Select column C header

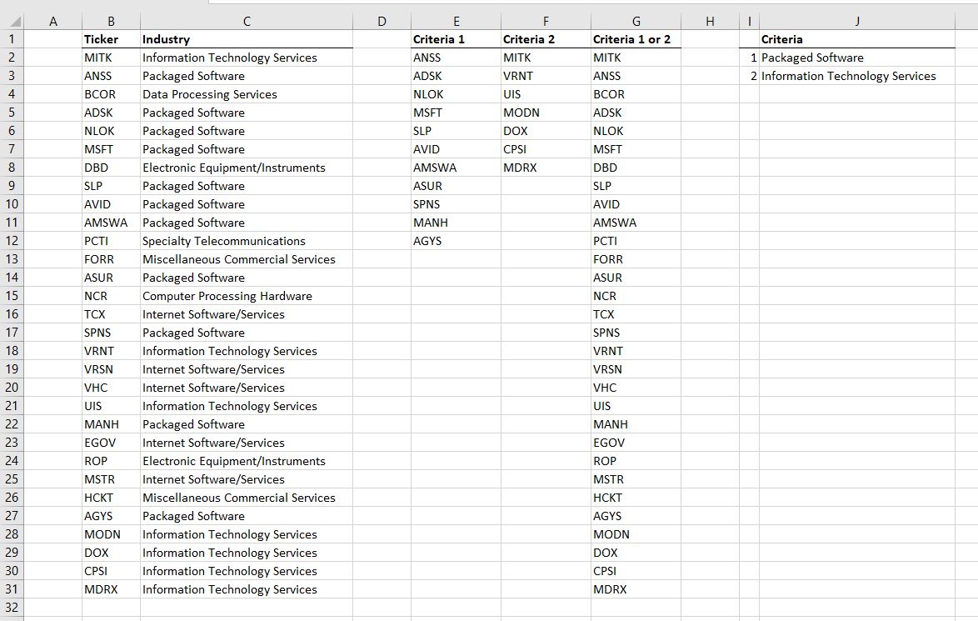[x=247, y=21]
